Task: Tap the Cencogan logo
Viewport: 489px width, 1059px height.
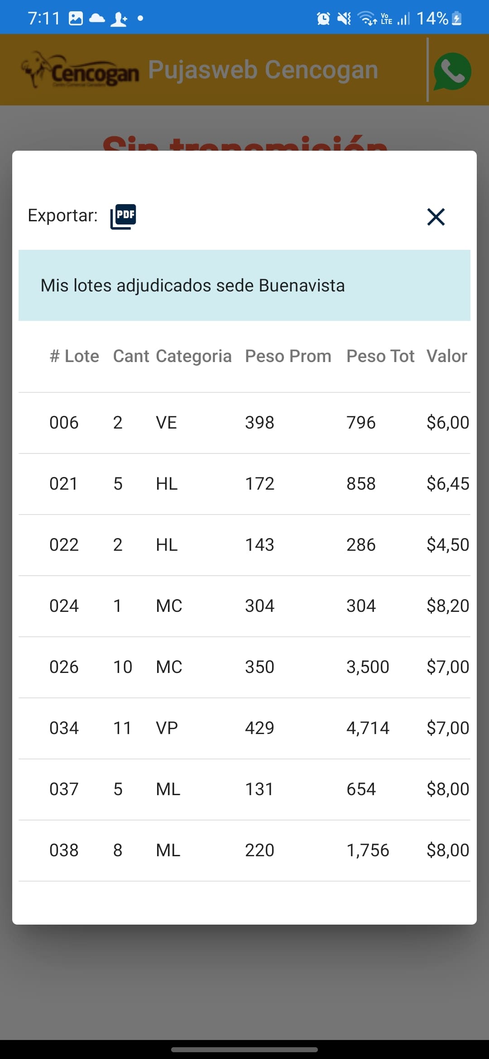Action: pos(81,71)
